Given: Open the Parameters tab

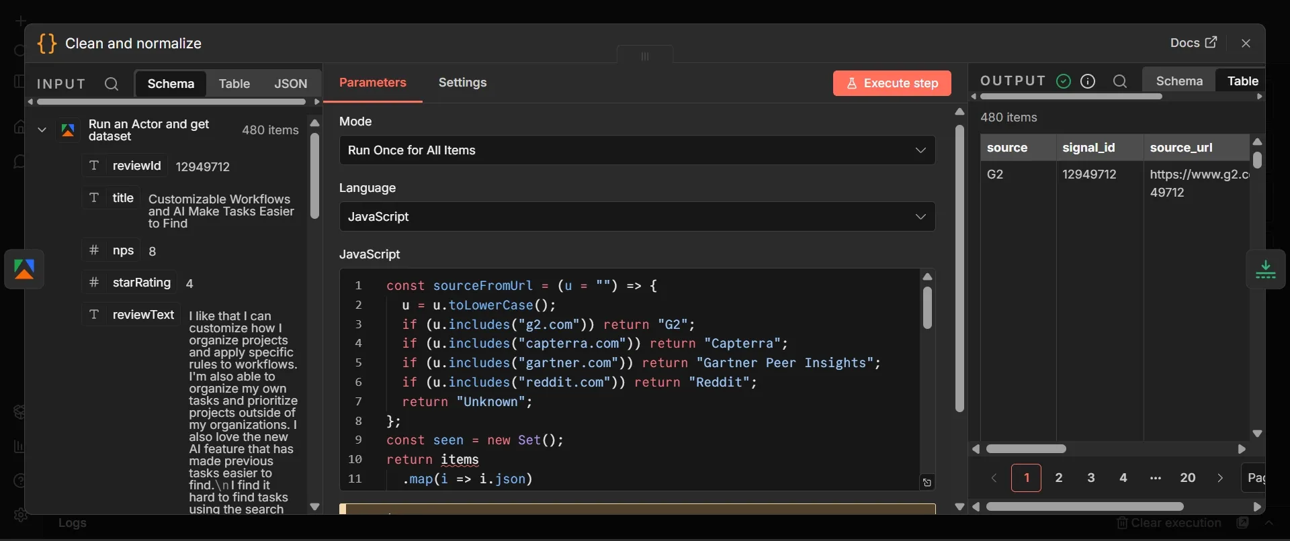Looking at the screenshot, I should [373, 83].
